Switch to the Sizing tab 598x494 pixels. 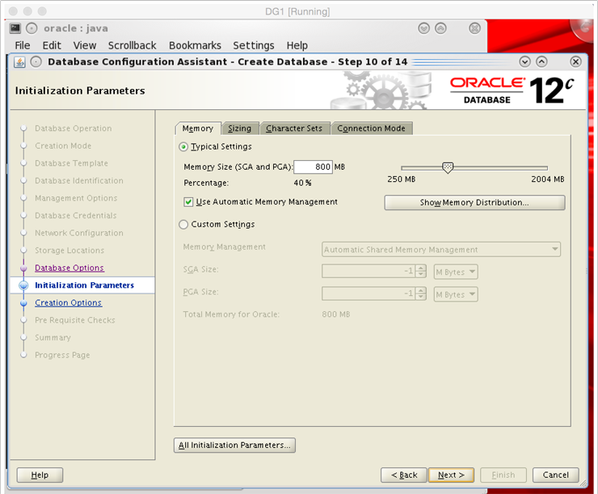click(239, 129)
